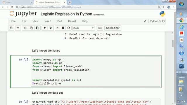
Task: Insert a cell below with the plus icon
Action: point(18,28)
